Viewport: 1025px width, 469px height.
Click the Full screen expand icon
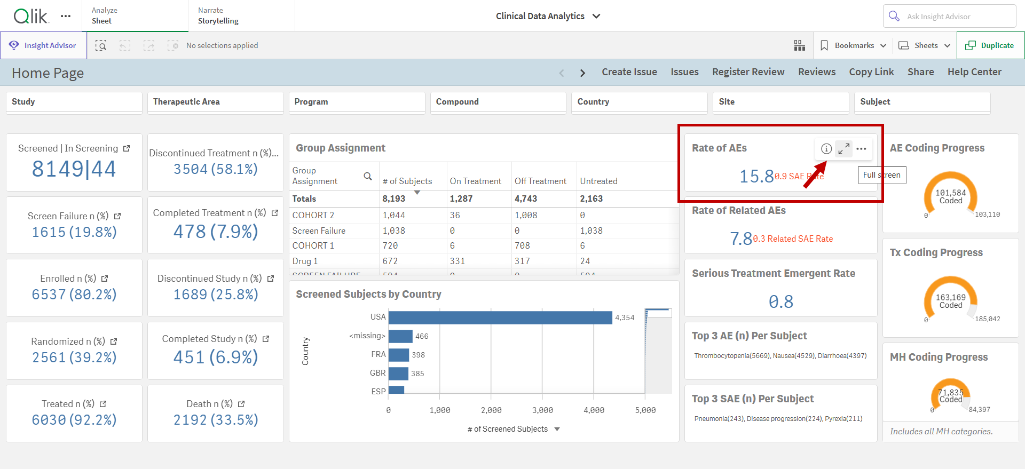coord(843,149)
